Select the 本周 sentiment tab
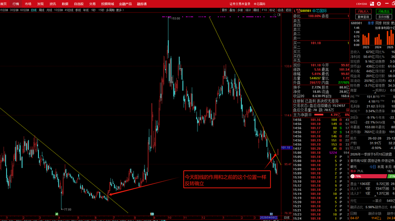The image size is (395, 221). 380,167
